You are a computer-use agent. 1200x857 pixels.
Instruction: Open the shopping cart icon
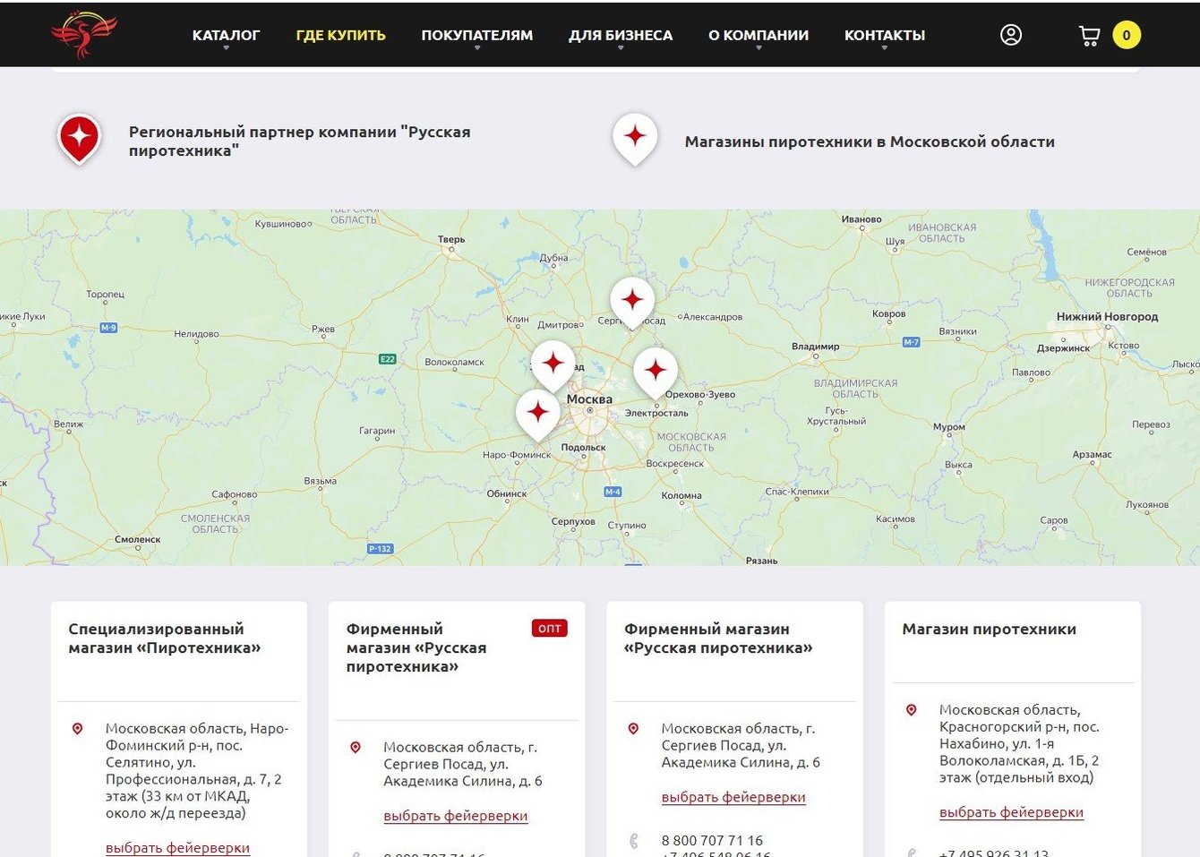1089,36
